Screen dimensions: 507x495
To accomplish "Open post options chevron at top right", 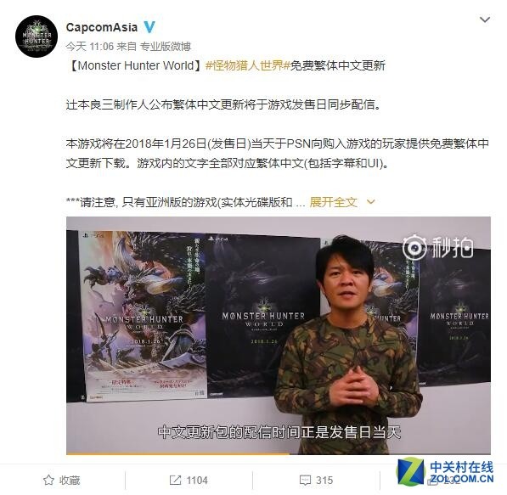I will tap(485, 20).
